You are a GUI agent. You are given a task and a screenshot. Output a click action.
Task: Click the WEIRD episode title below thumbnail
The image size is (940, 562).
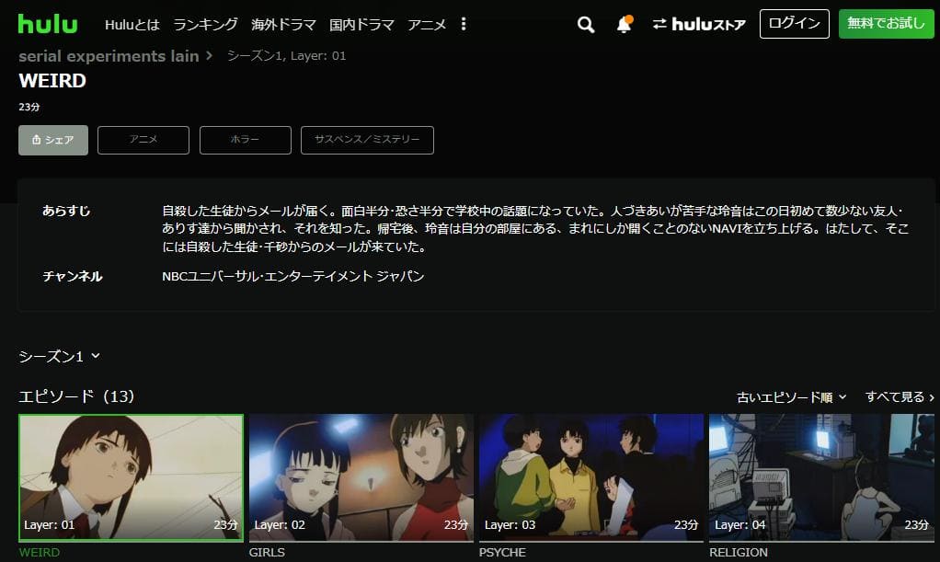pos(40,553)
